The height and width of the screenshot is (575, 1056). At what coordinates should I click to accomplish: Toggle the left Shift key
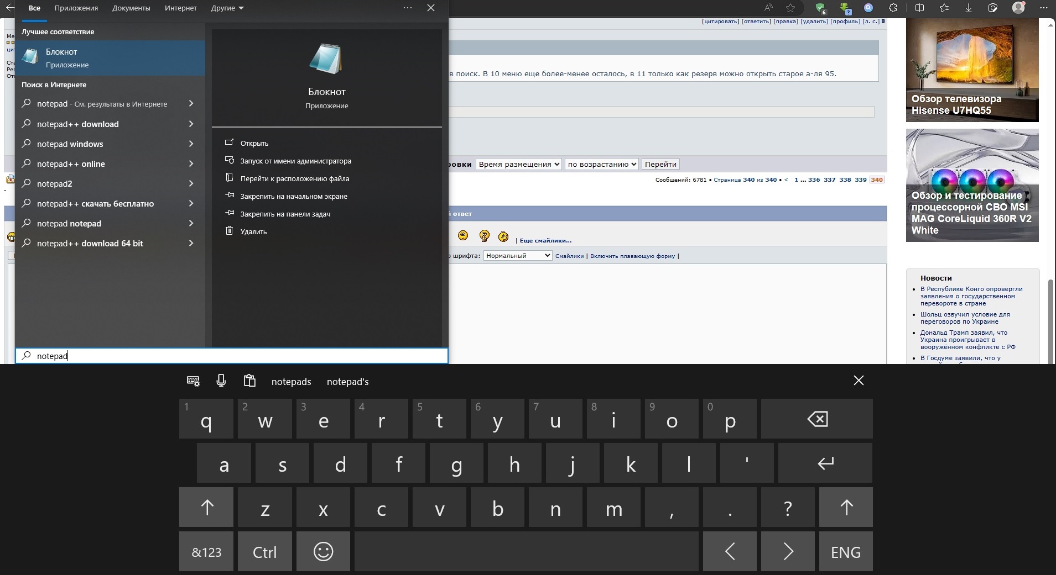click(x=207, y=507)
